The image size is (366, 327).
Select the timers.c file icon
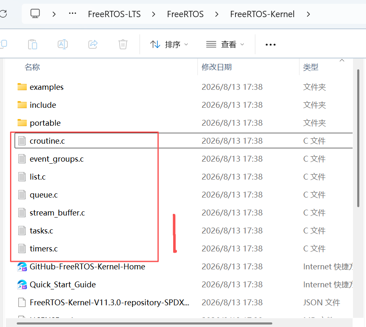coord(22,248)
